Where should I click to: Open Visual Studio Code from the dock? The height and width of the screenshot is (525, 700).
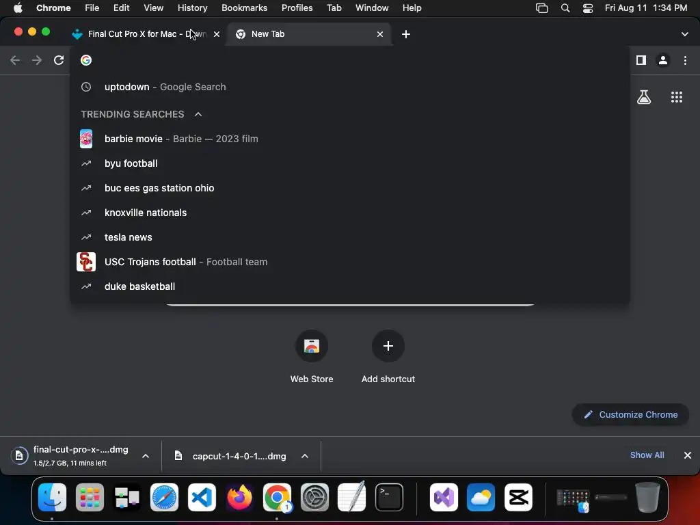202,498
